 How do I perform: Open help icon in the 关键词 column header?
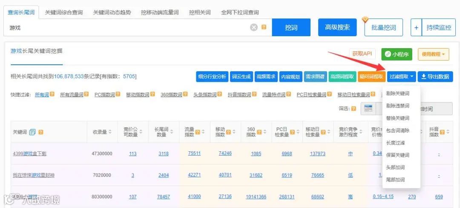tap(41, 132)
